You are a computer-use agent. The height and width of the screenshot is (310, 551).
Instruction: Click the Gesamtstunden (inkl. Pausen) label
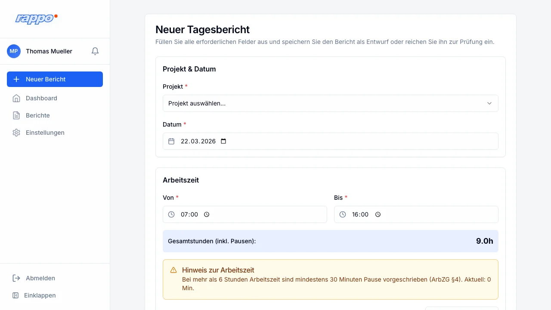tap(212, 241)
